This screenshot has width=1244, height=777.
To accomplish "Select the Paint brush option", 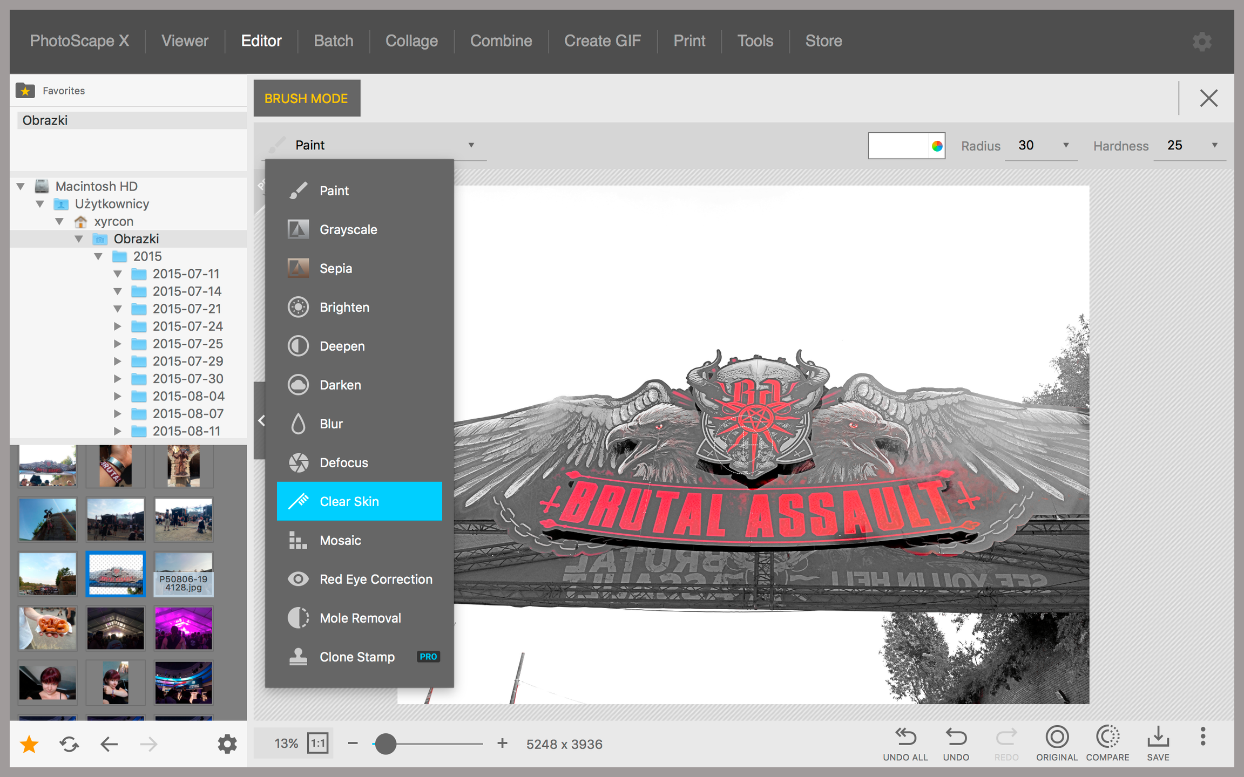I will [x=359, y=190].
